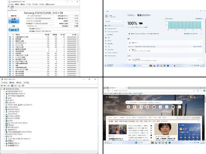Click the Microsoft Start logo in Edge page

(114, 97)
